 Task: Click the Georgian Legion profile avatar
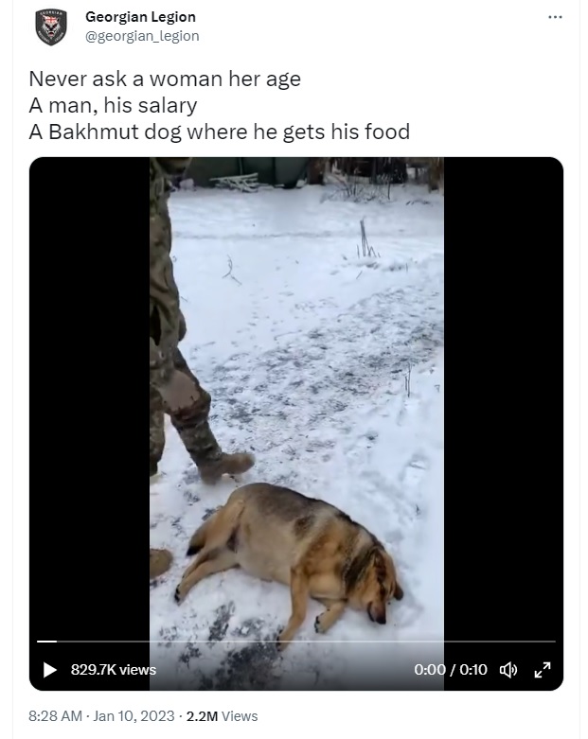[x=51, y=26]
